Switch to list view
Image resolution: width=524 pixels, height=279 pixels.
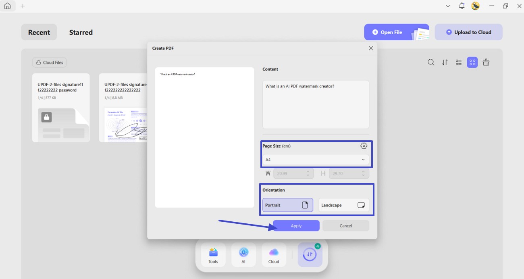point(459,62)
